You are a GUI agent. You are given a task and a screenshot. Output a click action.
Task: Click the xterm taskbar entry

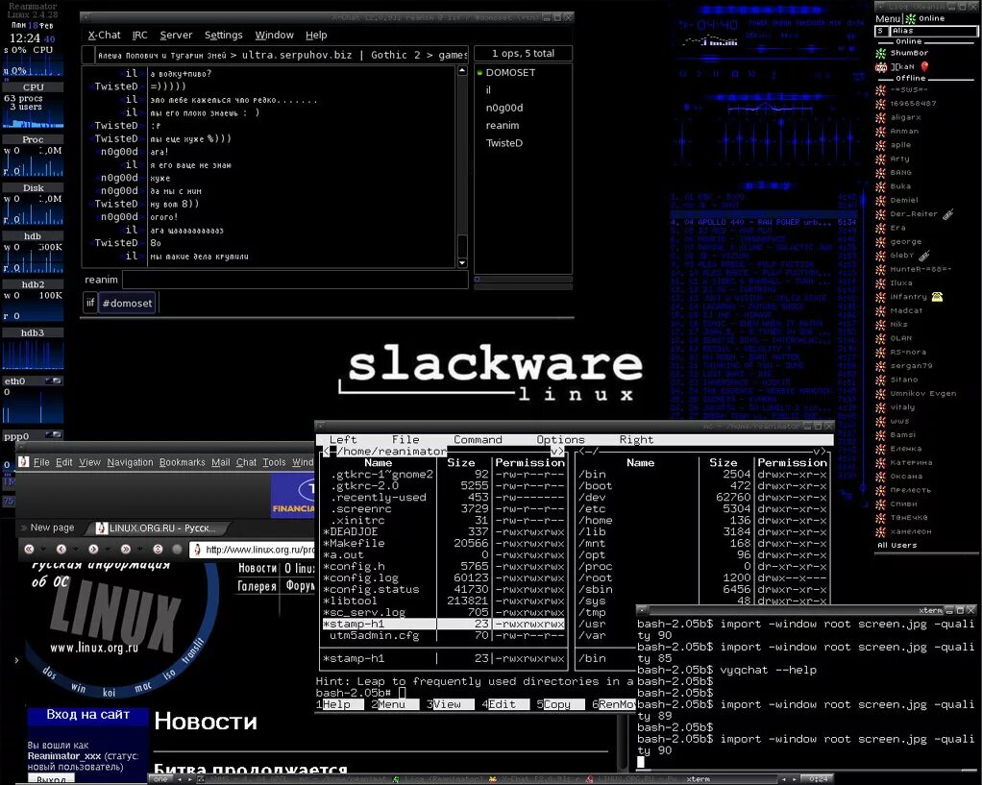click(731, 779)
